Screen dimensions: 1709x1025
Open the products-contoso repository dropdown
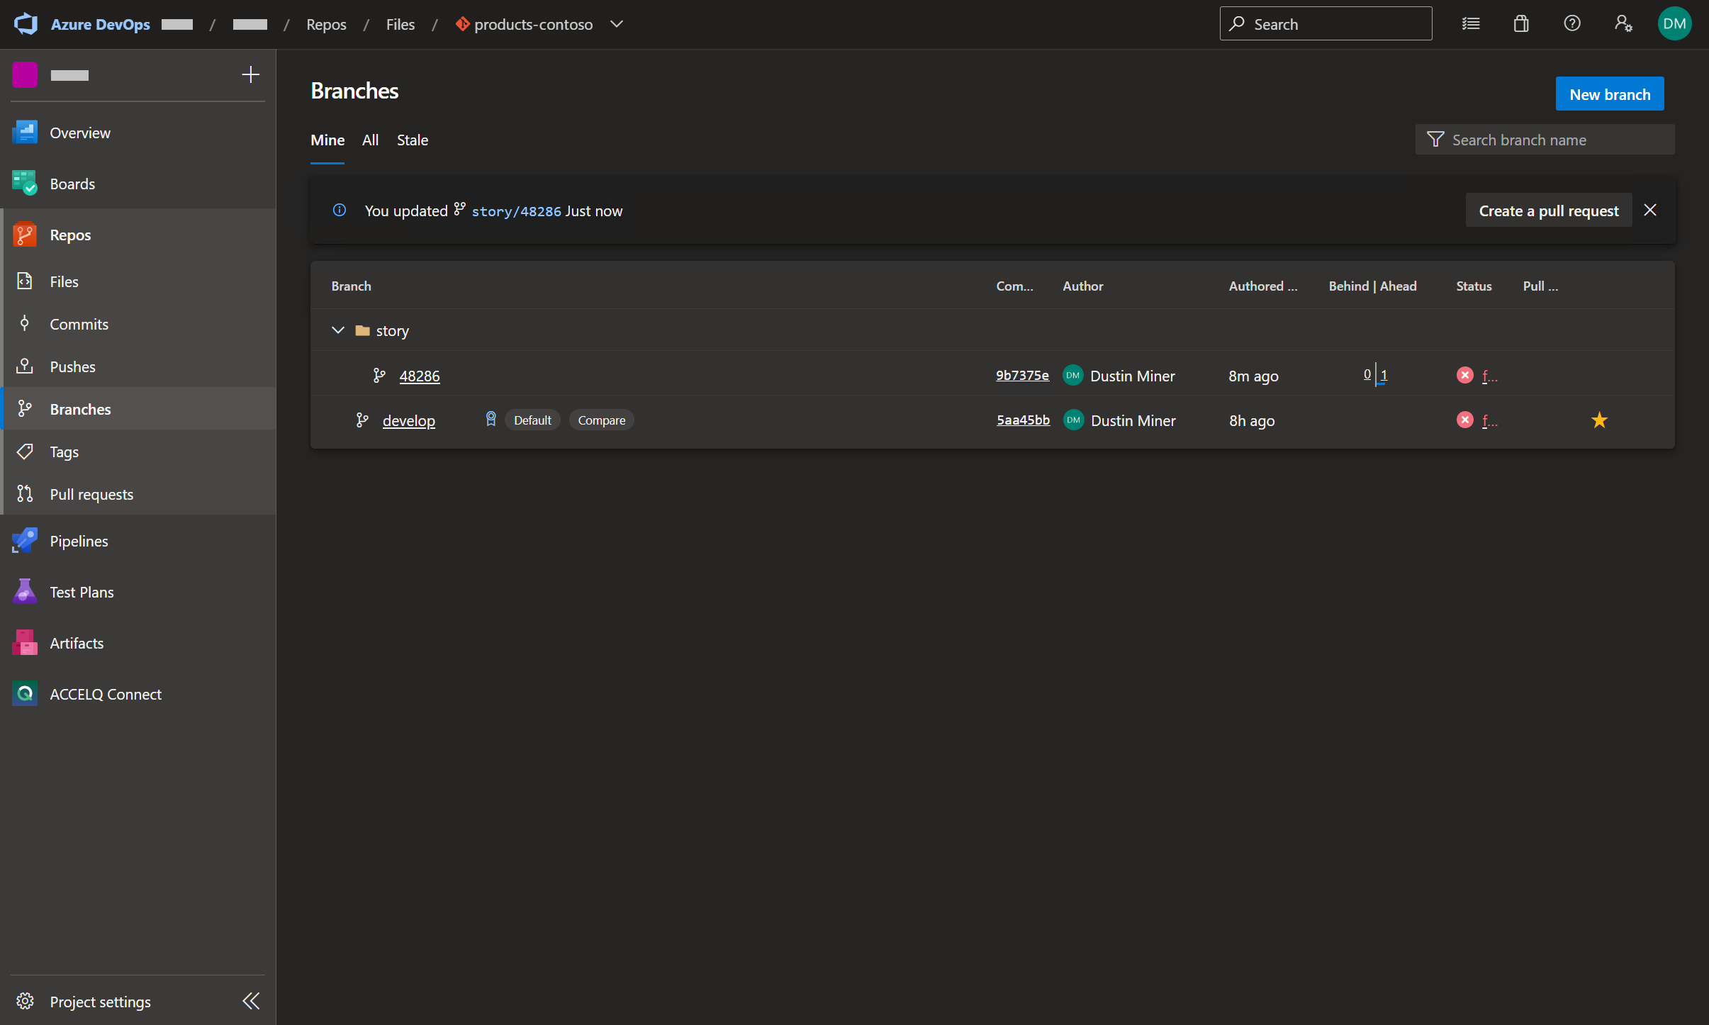(x=617, y=24)
